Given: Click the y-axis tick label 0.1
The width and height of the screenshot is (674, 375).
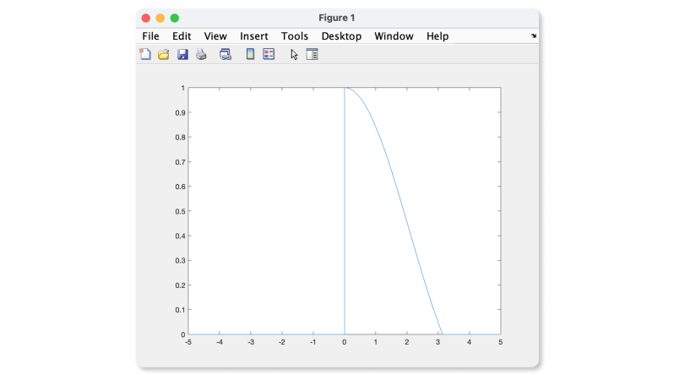Looking at the screenshot, I should (x=180, y=310).
